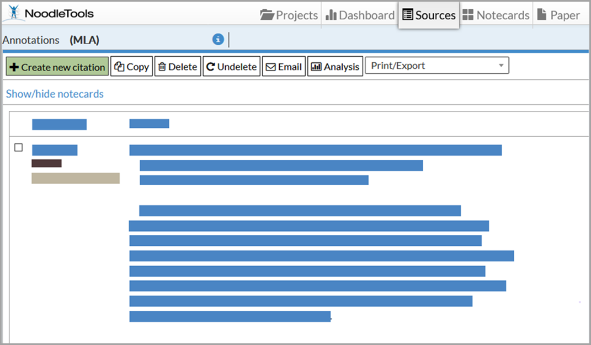The image size is (591, 345).
Task: Tick the checkbox beside the first citation
Action: click(19, 148)
